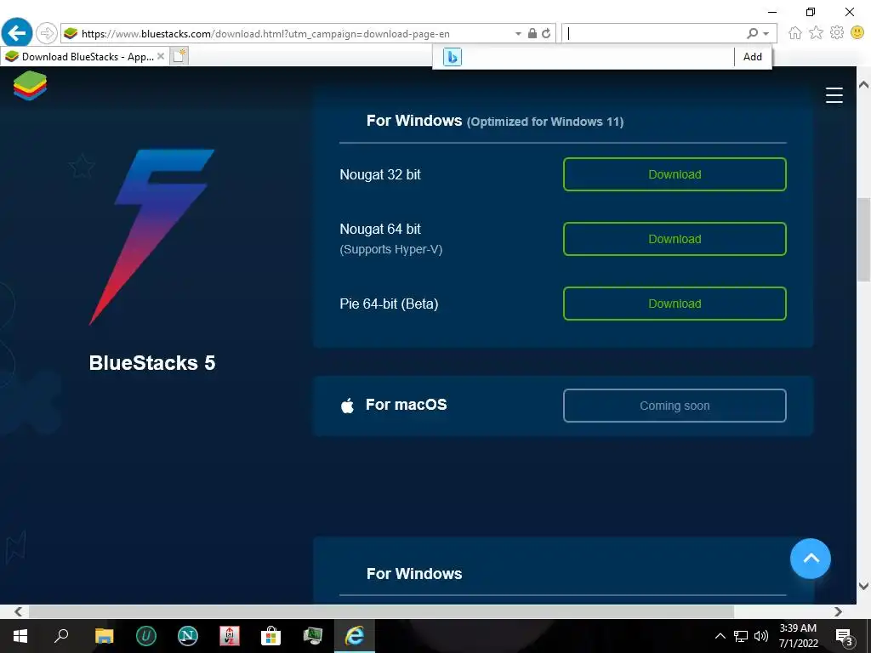Image resolution: width=871 pixels, height=653 pixels.
Task: Click the Coming soon macOS button
Action: click(675, 406)
